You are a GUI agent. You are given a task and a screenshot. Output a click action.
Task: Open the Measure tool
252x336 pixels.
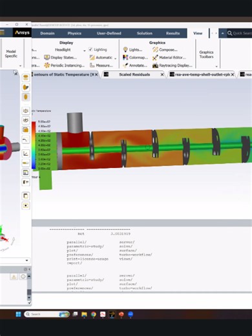[x=101, y=65]
